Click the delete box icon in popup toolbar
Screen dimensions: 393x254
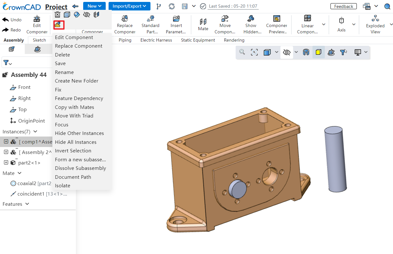[57, 14]
